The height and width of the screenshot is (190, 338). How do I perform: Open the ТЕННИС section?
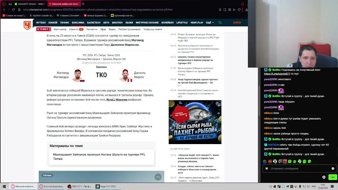pos(64,23)
